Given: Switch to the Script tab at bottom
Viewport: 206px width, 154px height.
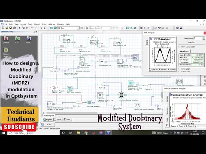Looking at the screenshot, I should [67, 119].
